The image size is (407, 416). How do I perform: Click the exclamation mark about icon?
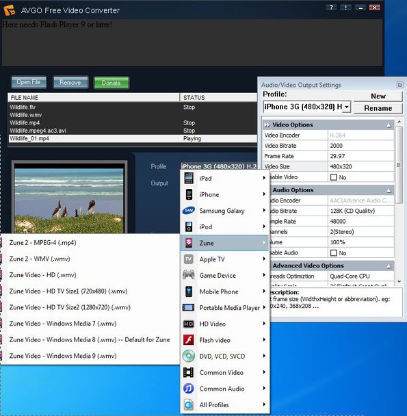click(345, 8)
